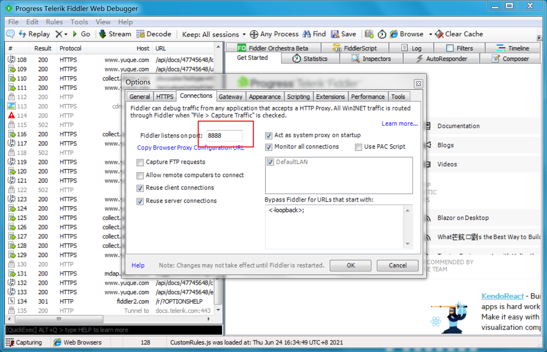Toggle the DefaultLAN checkbox

coord(270,162)
